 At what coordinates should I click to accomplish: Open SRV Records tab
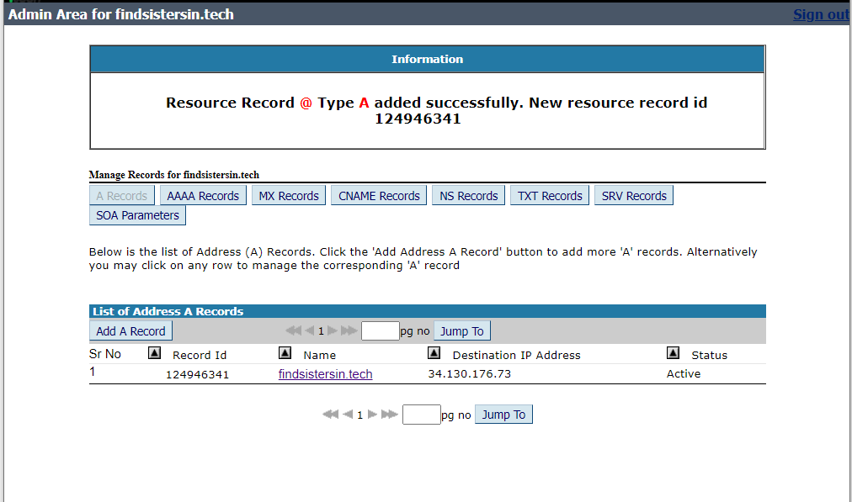[x=634, y=195]
